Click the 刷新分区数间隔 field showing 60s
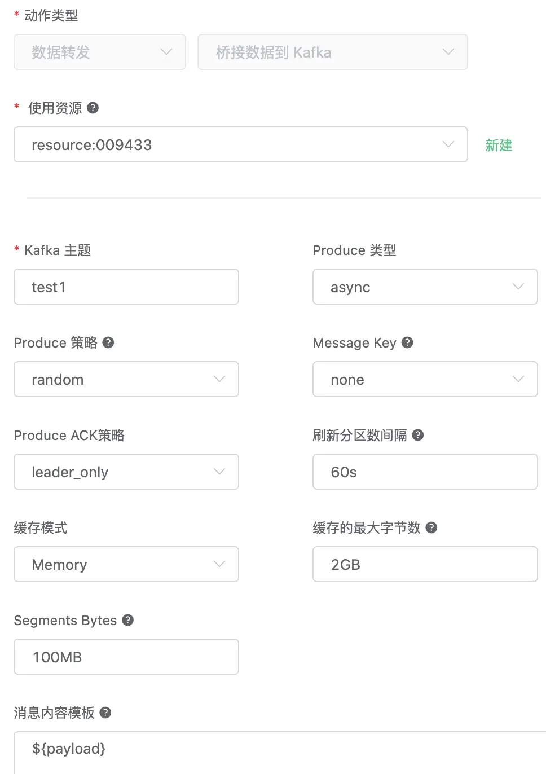 pyautogui.click(x=425, y=472)
